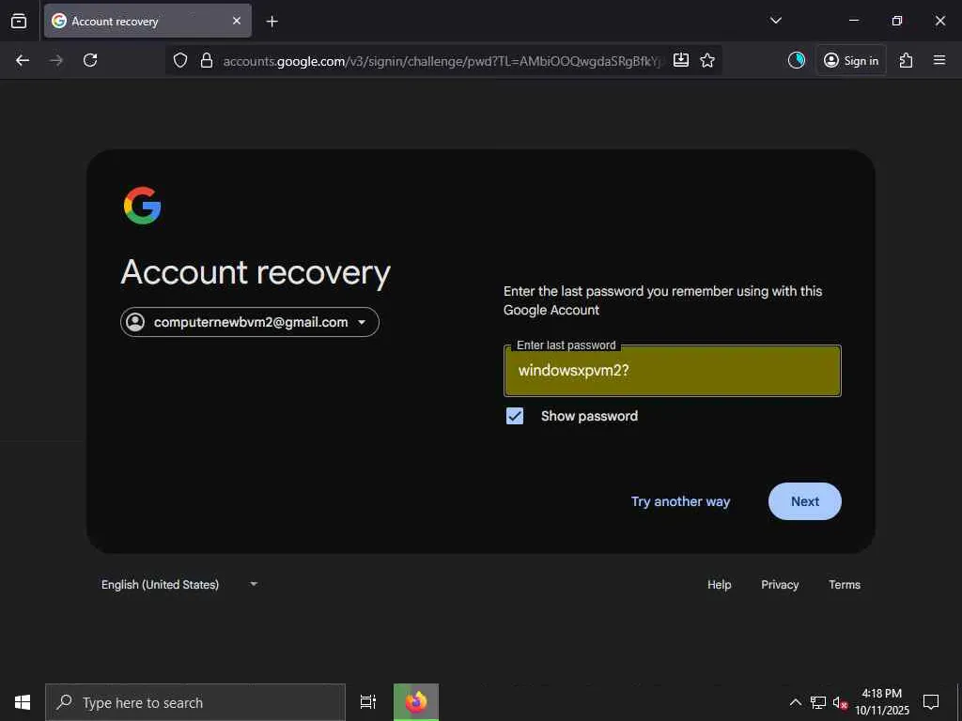Open the muted volume tray icon
Viewport: 962px width, 721px height.
[840, 702]
